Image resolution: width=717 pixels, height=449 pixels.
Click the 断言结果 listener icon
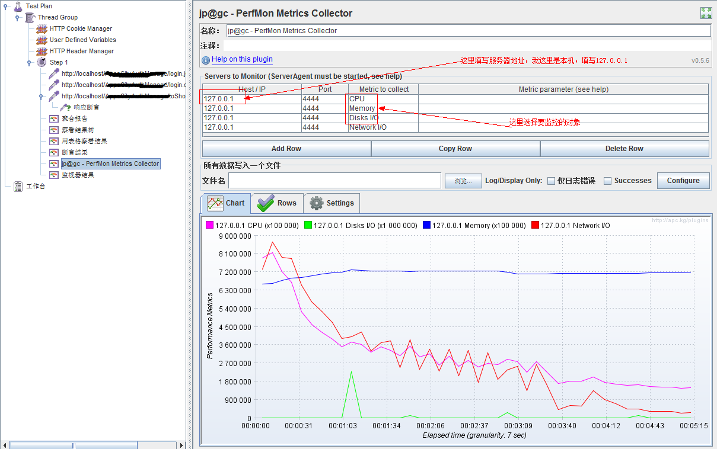coord(53,152)
